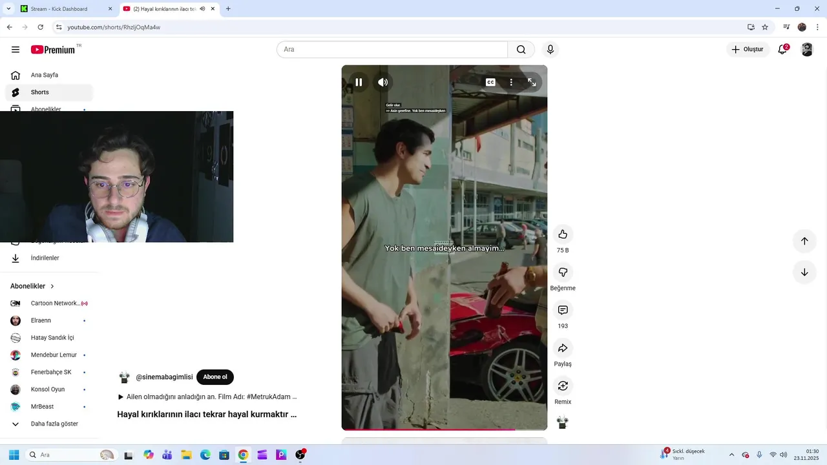Screen dimensions: 827x465
Task: Install app icon in address bar
Action: 751,27
